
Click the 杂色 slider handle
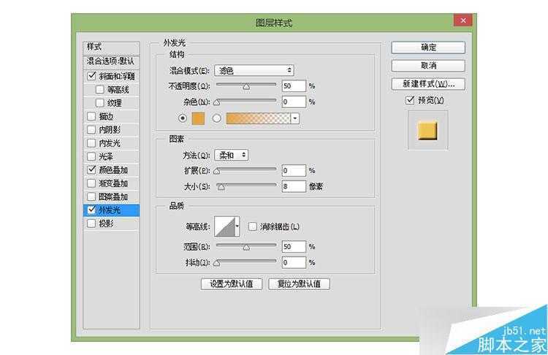[x=217, y=102]
